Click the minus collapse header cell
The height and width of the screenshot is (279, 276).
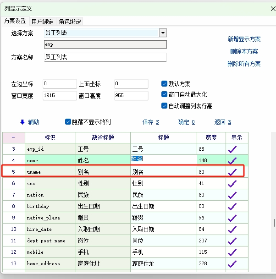pos(13,137)
